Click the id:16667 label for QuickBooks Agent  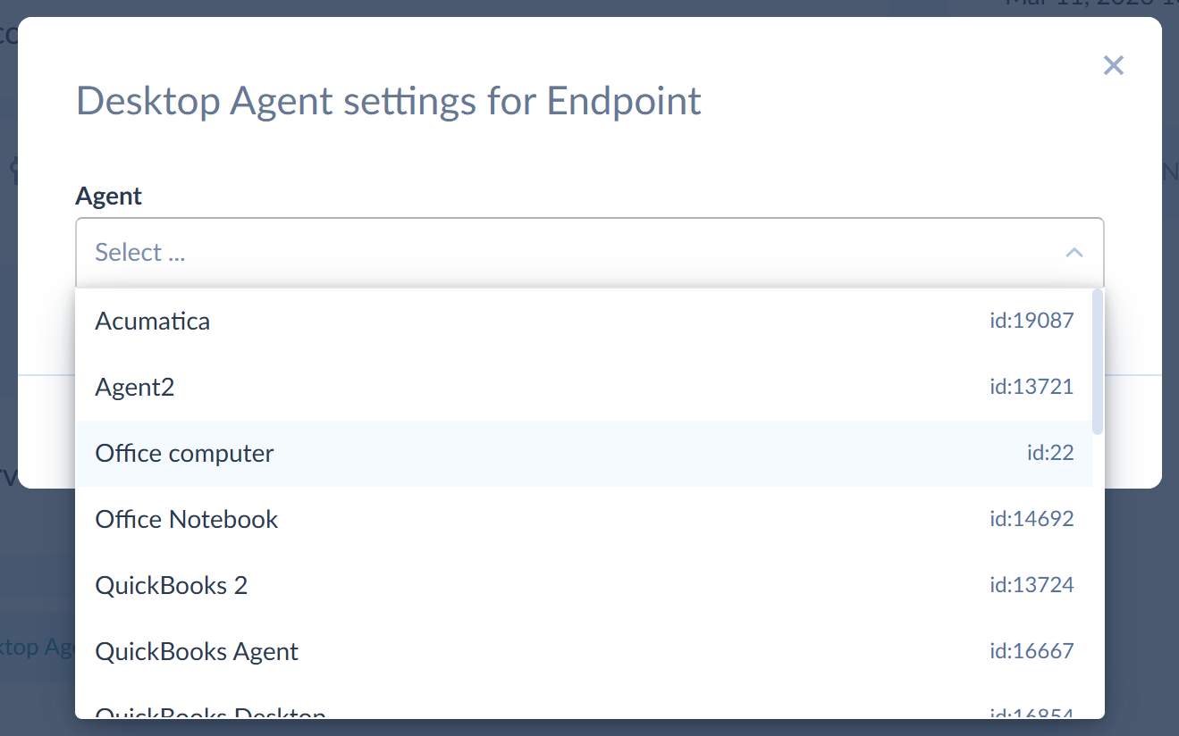pyautogui.click(x=1032, y=651)
